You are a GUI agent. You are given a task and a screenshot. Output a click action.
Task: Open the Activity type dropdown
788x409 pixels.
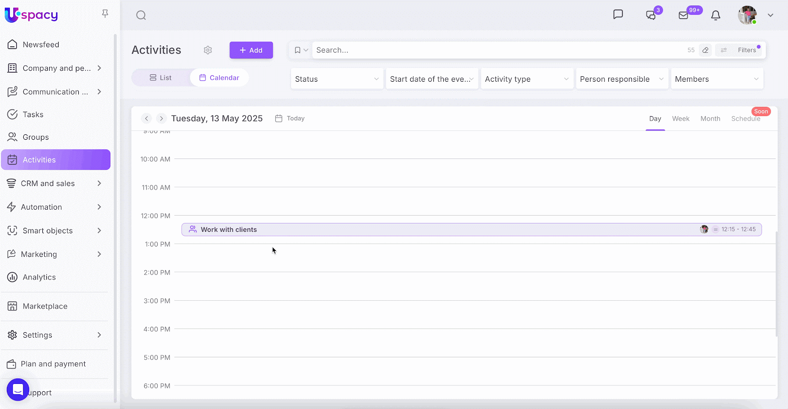tap(526, 79)
